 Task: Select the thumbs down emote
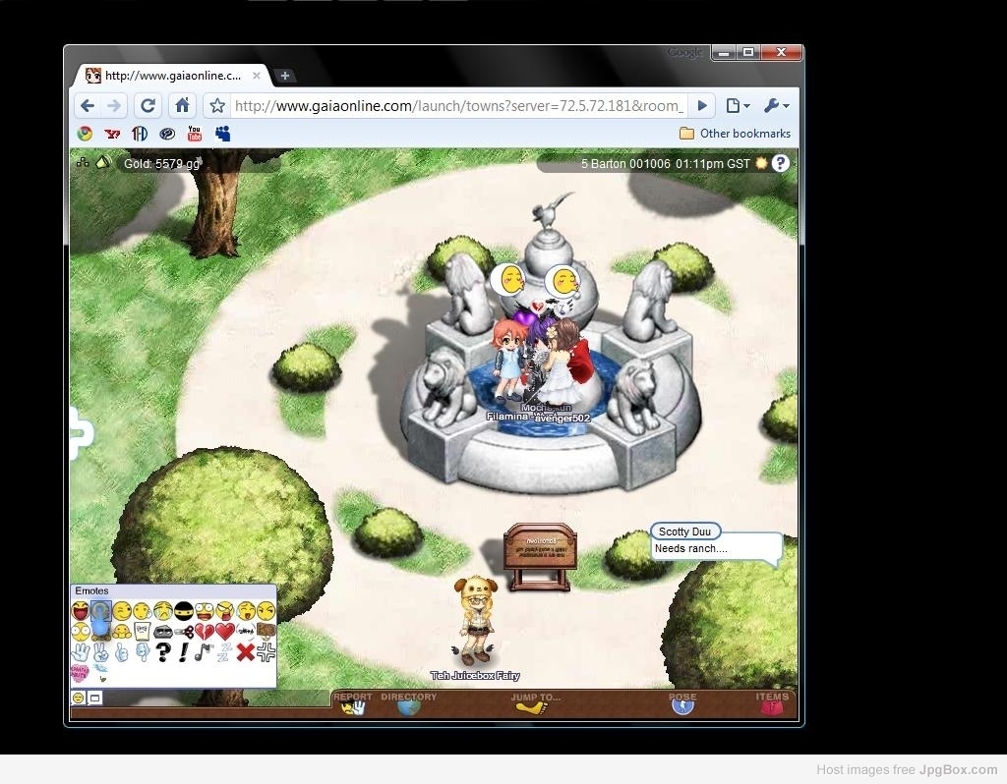coord(143,652)
